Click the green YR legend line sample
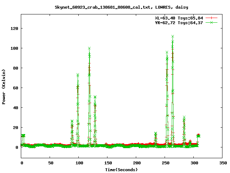The image size is (230, 173). 211,23
